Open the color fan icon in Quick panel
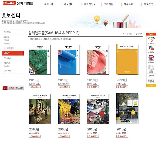Image resolution: width=162 pixels, height=141 pixels. [x=151, y=40]
